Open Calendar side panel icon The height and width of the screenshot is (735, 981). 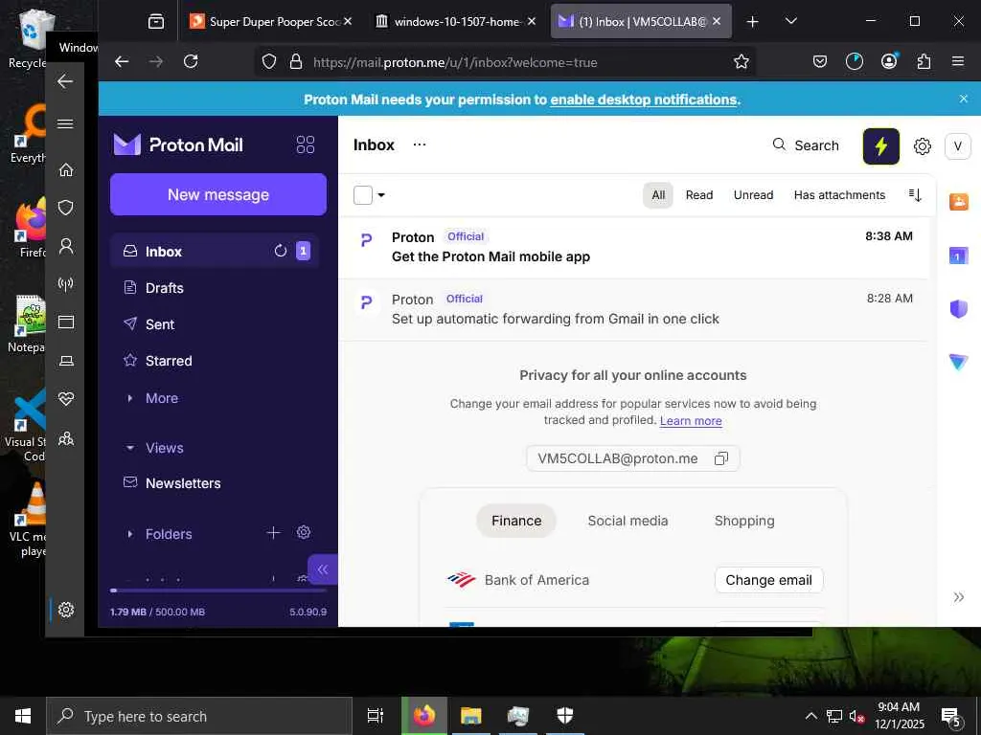(x=958, y=255)
